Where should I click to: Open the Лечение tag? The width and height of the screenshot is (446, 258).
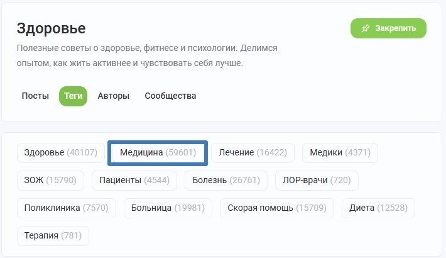253,153
